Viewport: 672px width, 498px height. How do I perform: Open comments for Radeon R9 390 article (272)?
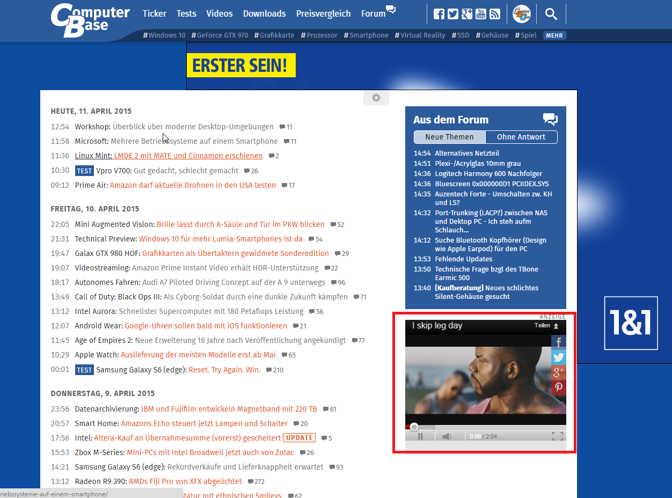tap(256, 482)
